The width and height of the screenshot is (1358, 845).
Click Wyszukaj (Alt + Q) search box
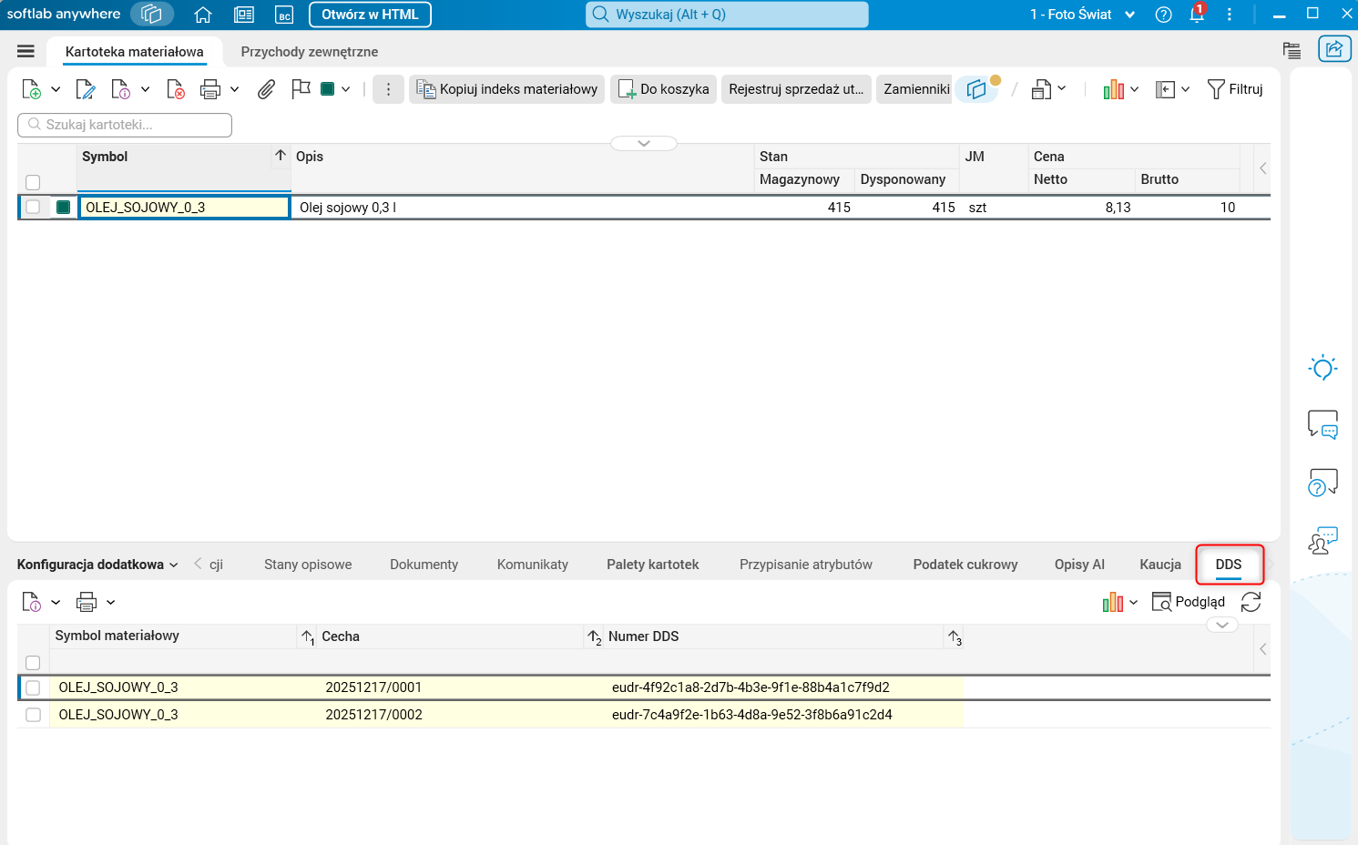tap(727, 15)
